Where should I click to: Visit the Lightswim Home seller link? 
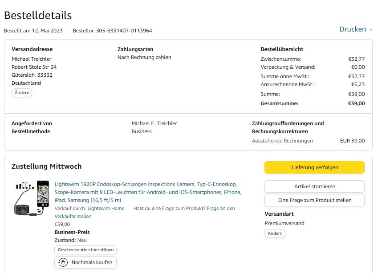[106, 208]
